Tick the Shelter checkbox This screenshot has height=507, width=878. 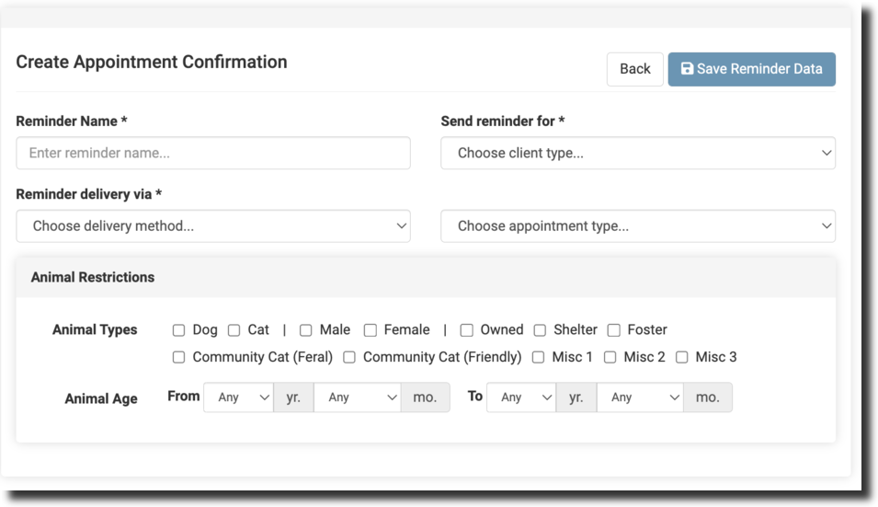tap(540, 330)
